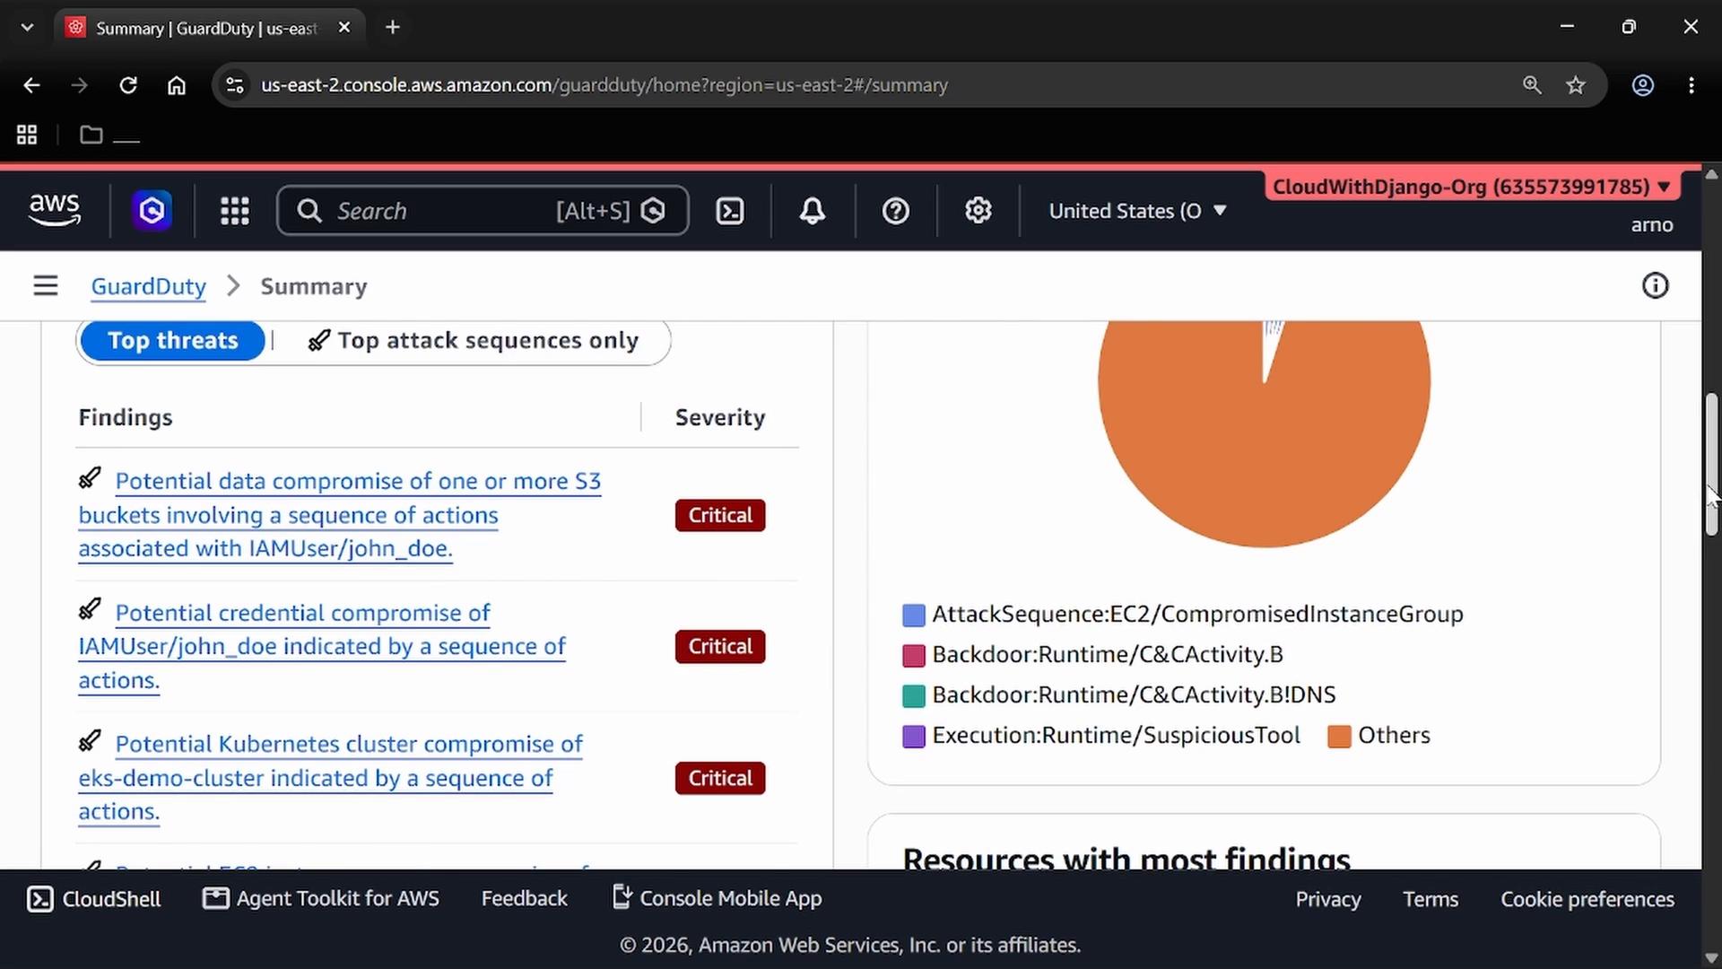Open the console settings gear
The image size is (1722, 969).
(978, 211)
